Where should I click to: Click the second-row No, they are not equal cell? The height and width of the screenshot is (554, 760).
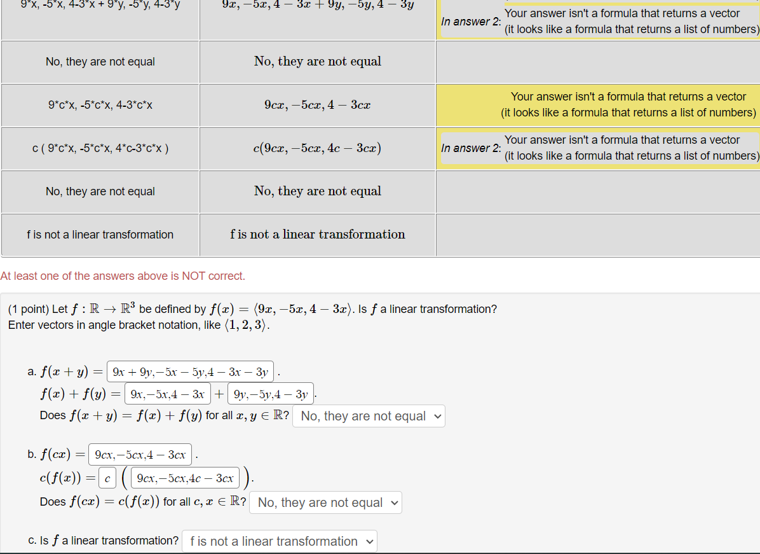click(x=100, y=62)
